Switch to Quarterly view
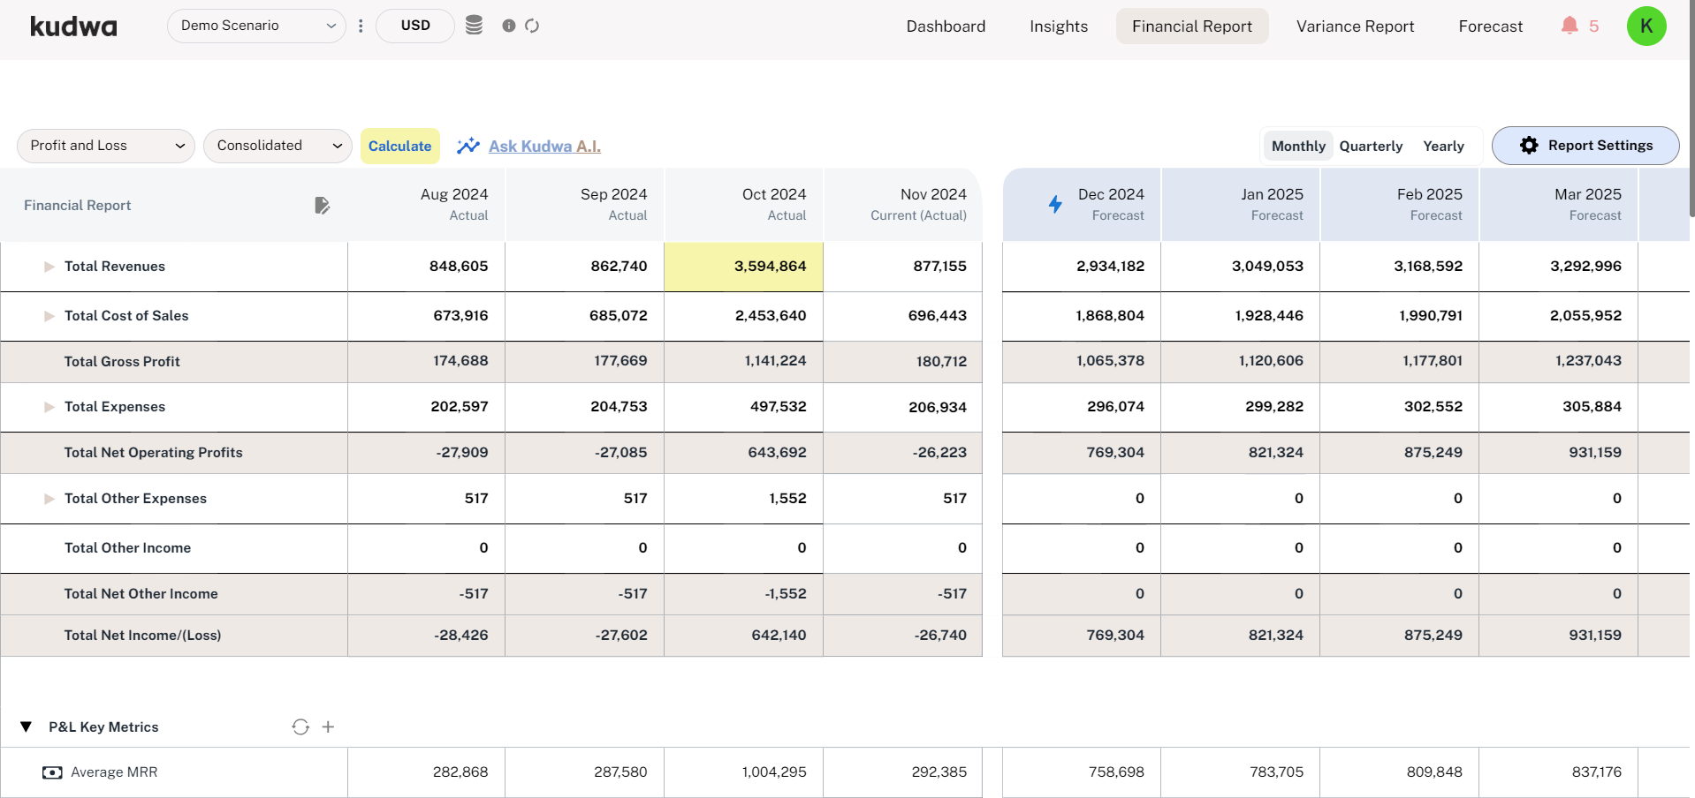Viewport: 1695px width, 798px height. pos(1370,146)
